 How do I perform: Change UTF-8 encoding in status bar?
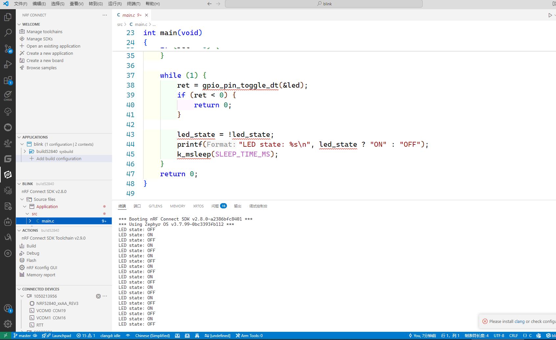click(x=499, y=336)
